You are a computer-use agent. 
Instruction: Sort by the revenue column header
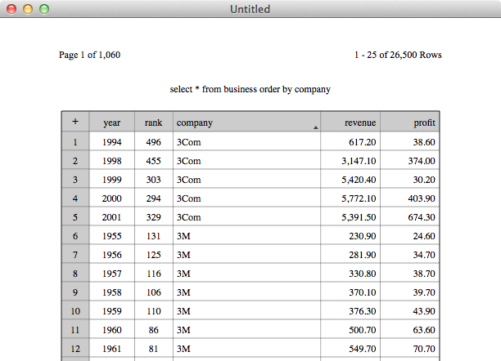(x=350, y=123)
